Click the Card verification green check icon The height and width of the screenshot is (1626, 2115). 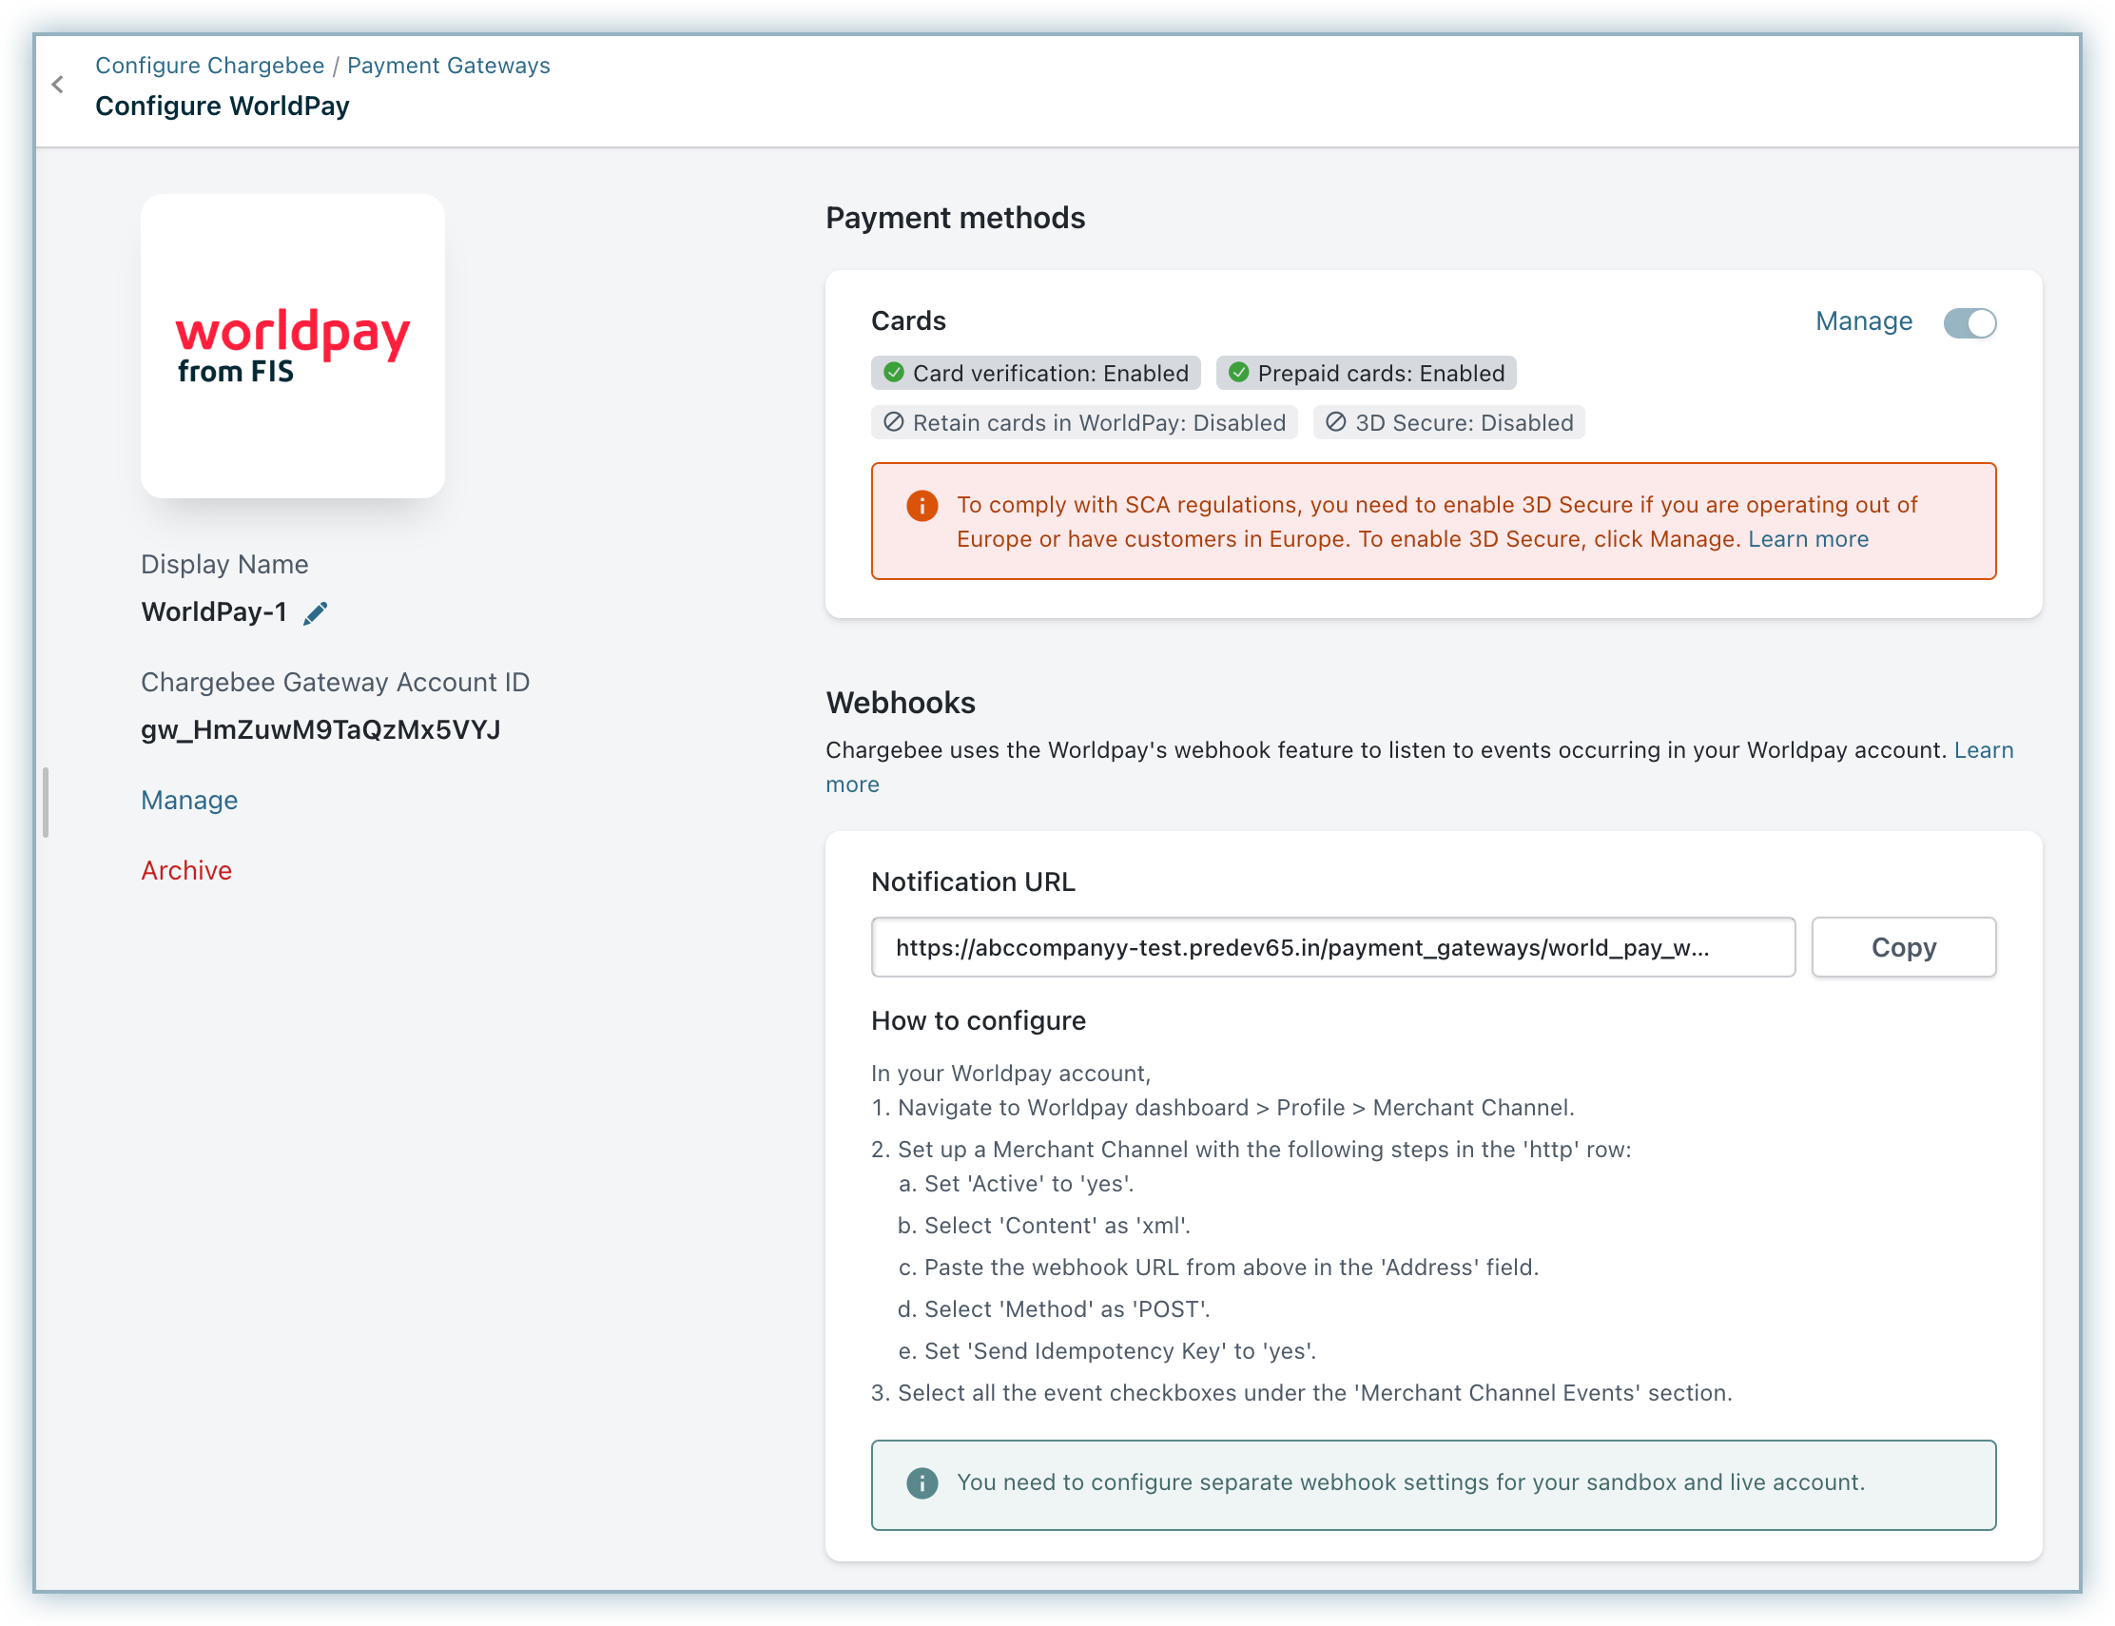[893, 373]
